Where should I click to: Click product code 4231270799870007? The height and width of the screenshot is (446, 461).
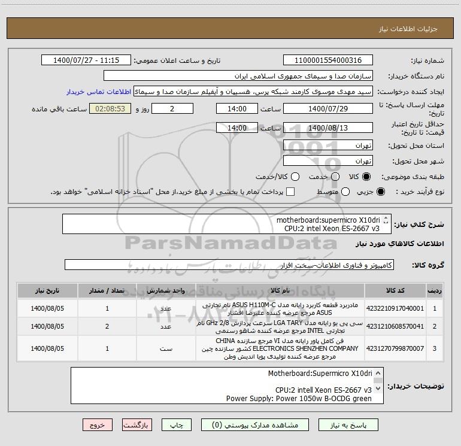(x=395, y=348)
